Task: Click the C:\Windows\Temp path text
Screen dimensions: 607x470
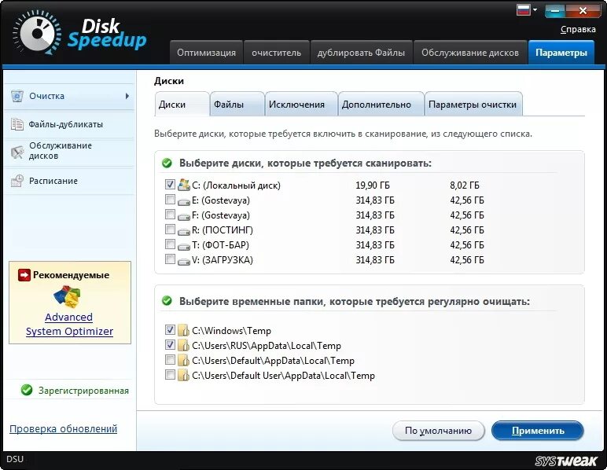Action: (x=231, y=331)
